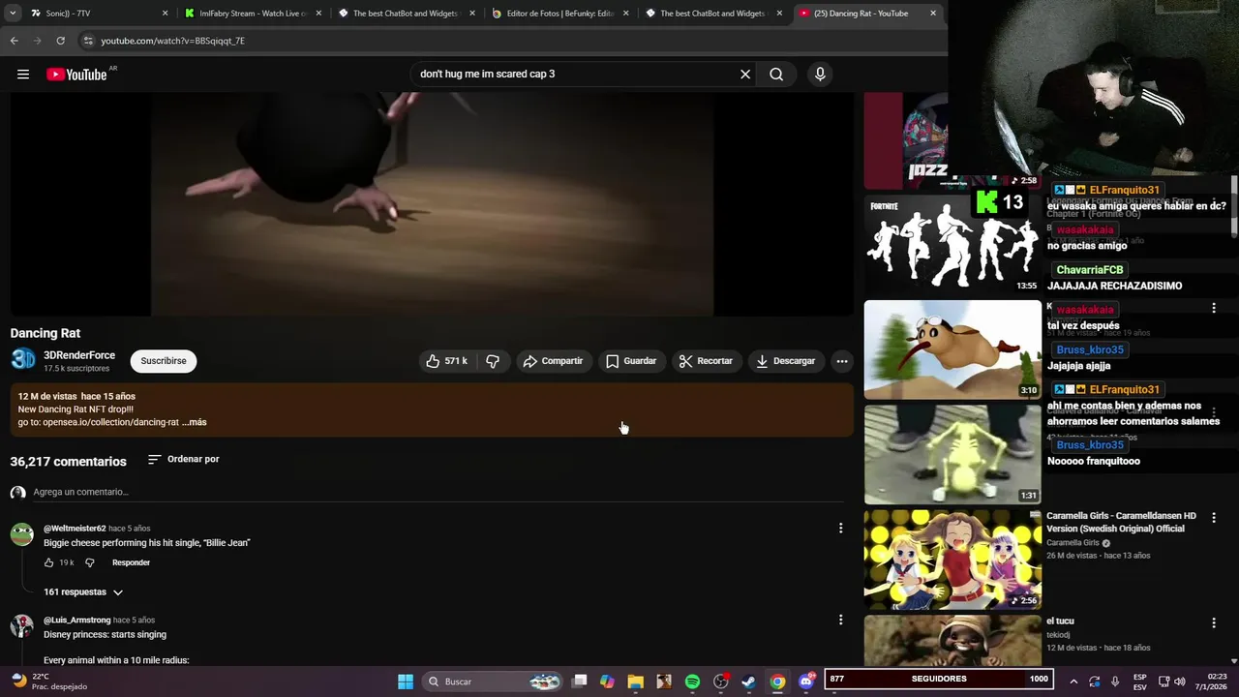
Task: Open the el tucu video title
Action: (x=1060, y=621)
